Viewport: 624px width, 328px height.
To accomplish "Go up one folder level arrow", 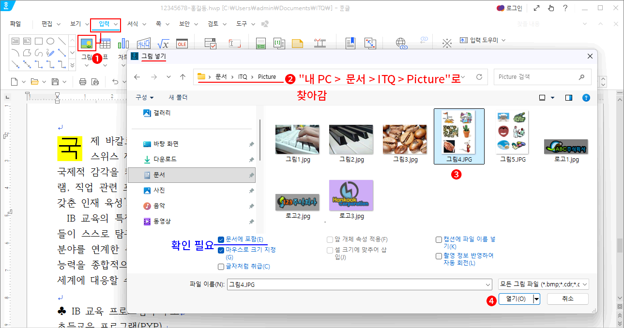I will click(x=183, y=77).
